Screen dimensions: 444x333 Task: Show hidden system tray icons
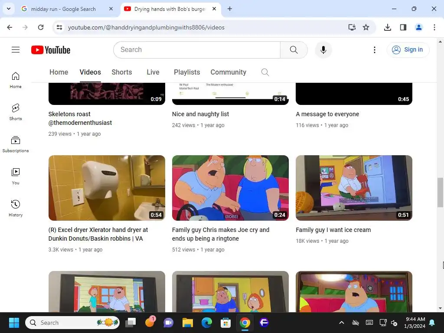[x=342, y=323]
